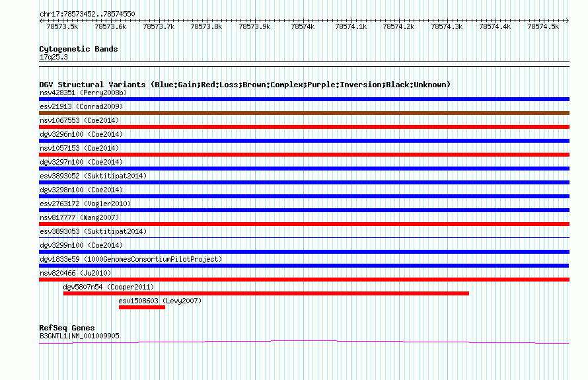
Task: Click the 78574.5k ruler tick
Action: point(543,26)
